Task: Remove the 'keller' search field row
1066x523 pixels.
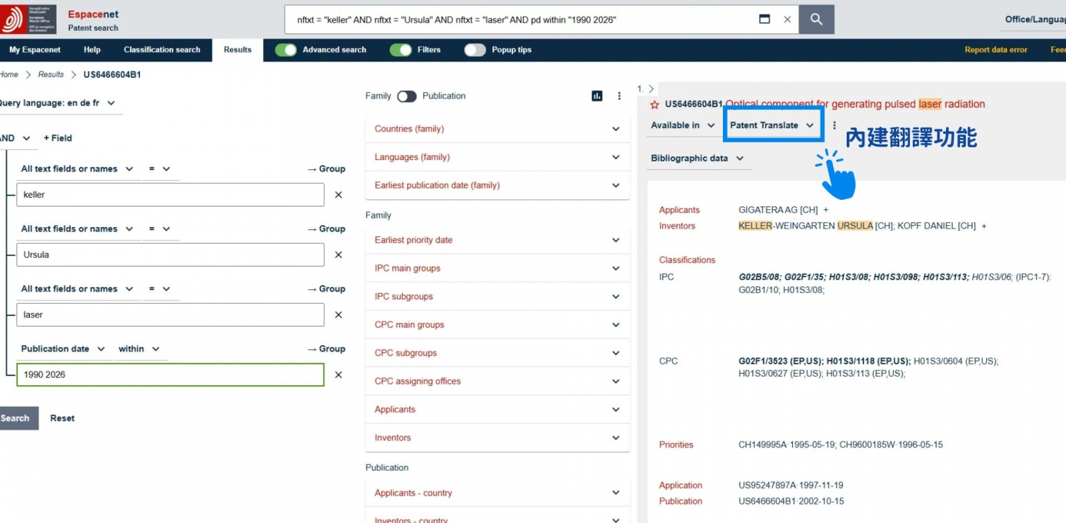Action: (x=338, y=195)
